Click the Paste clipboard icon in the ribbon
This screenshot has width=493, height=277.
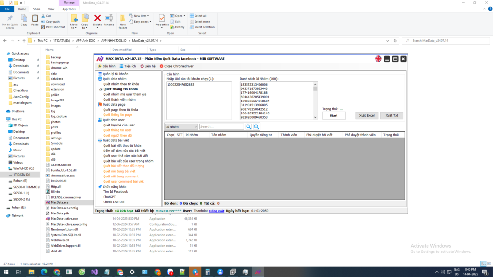[x=35, y=19]
